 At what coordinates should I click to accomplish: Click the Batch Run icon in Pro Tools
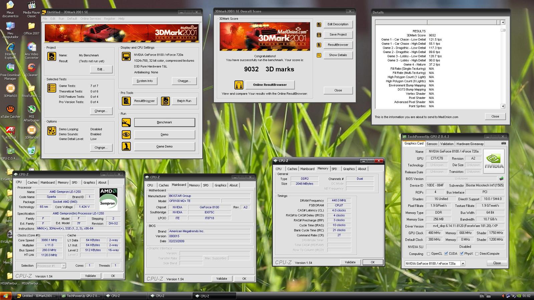pyautogui.click(x=166, y=101)
